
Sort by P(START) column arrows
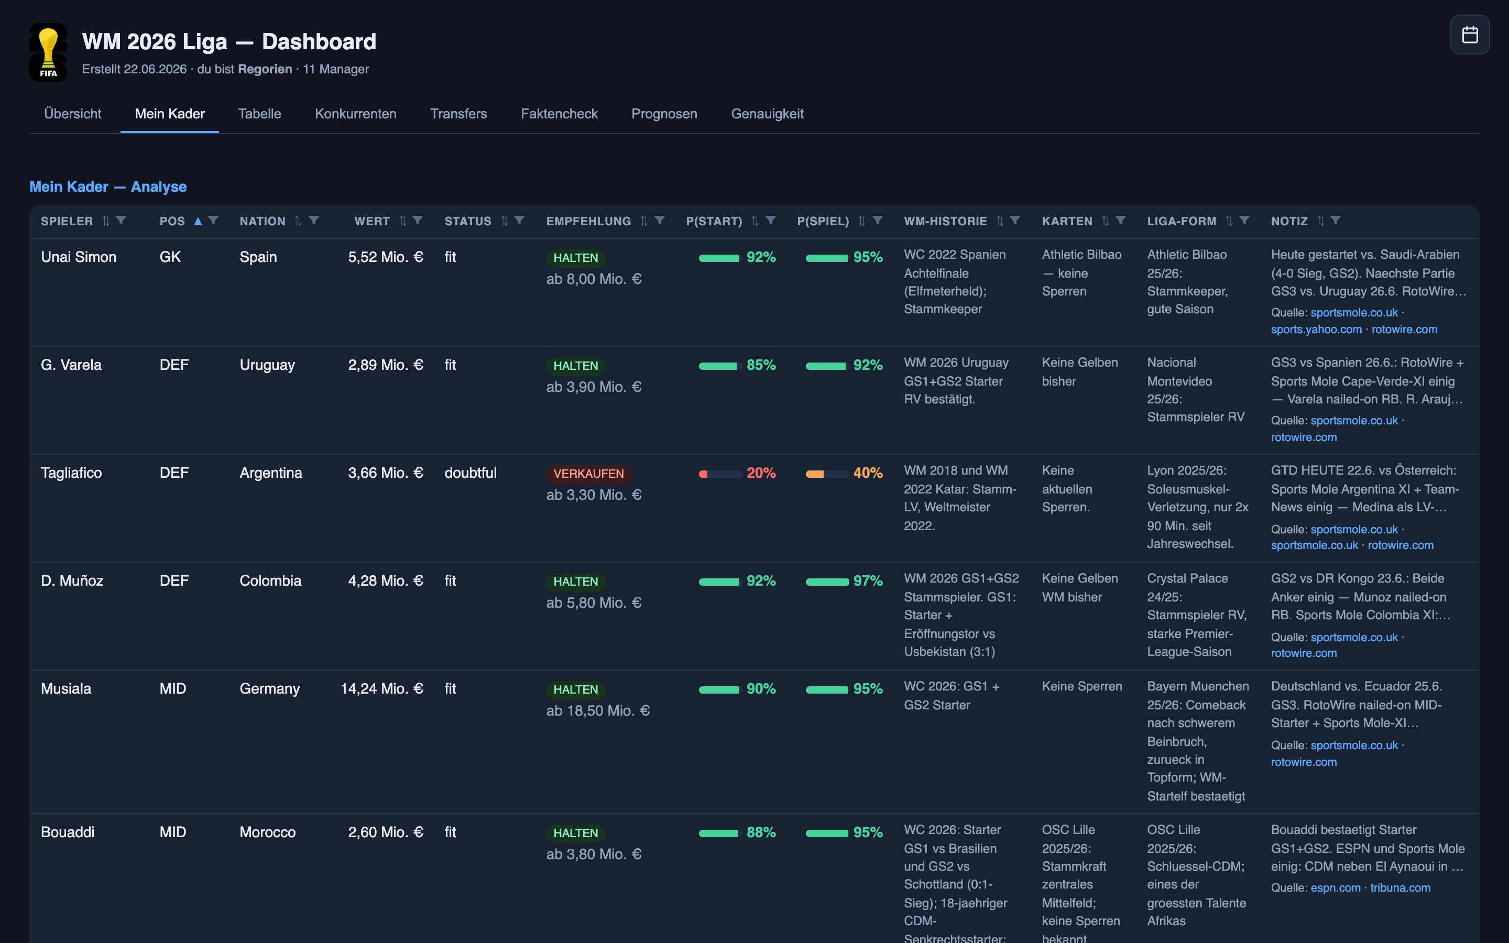[x=755, y=221]
